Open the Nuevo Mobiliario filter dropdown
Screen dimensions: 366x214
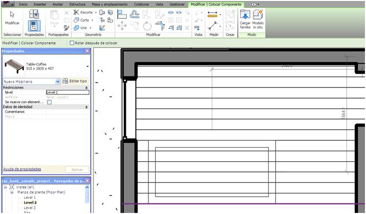[58, 82]
